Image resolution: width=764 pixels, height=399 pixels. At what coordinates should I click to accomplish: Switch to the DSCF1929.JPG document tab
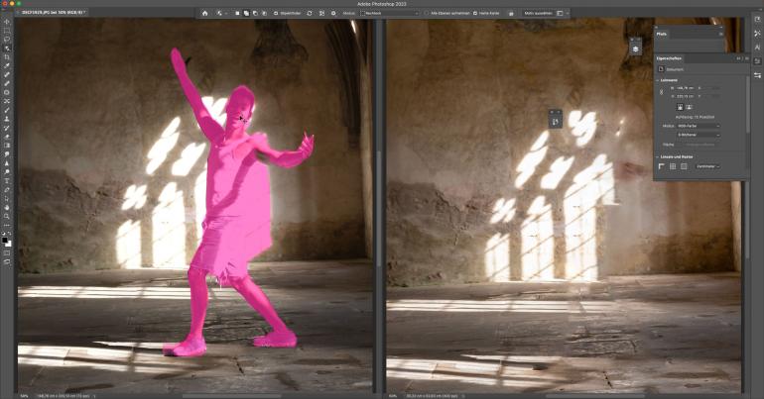click(x=52, y=12)
